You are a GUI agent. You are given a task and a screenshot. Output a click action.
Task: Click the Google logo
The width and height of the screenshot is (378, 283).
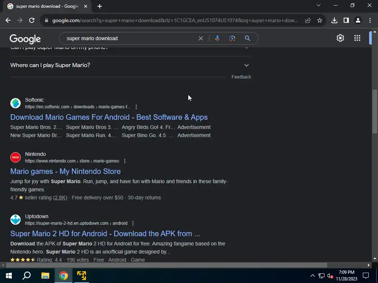pyautogui.click(x=25, y=39)
